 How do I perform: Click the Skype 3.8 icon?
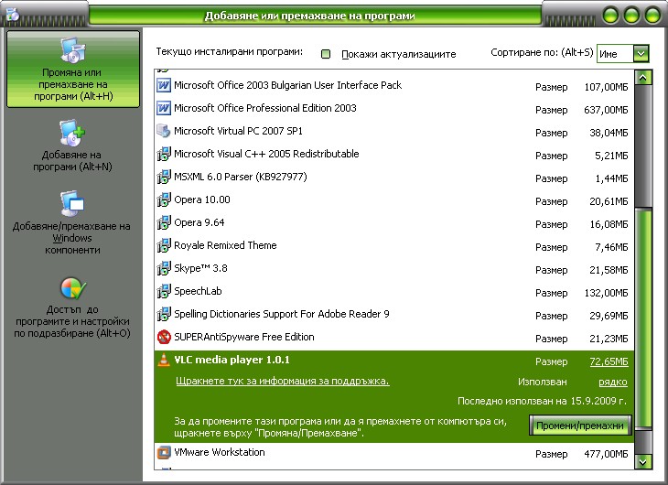coord(164,268)
